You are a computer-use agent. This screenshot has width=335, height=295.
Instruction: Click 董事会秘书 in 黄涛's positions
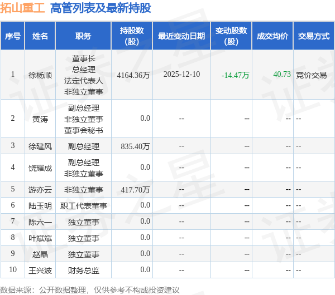coord(83,130)
